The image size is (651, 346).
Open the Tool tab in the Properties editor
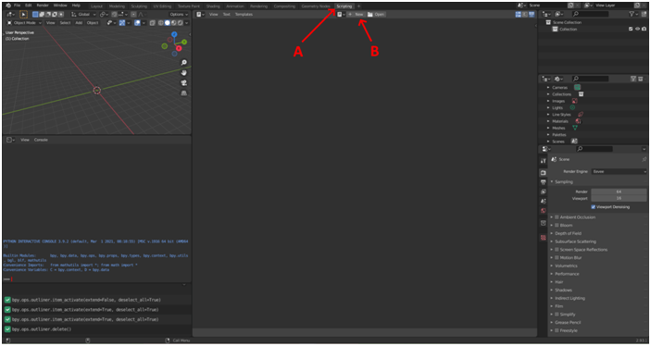[543, 161]
